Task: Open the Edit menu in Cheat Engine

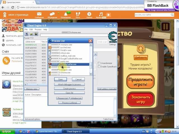Action: click(x=31, y=30)
